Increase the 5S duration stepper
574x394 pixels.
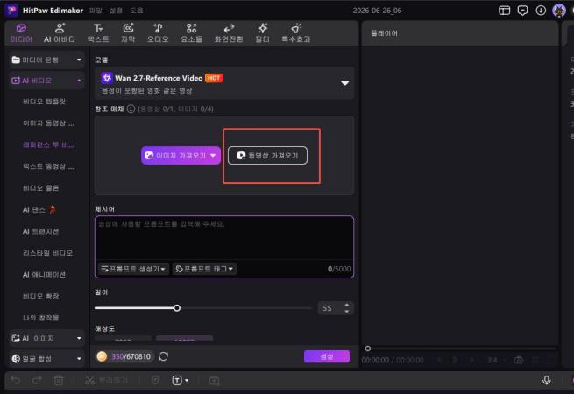pyautogui.click(x=347, y=305)
